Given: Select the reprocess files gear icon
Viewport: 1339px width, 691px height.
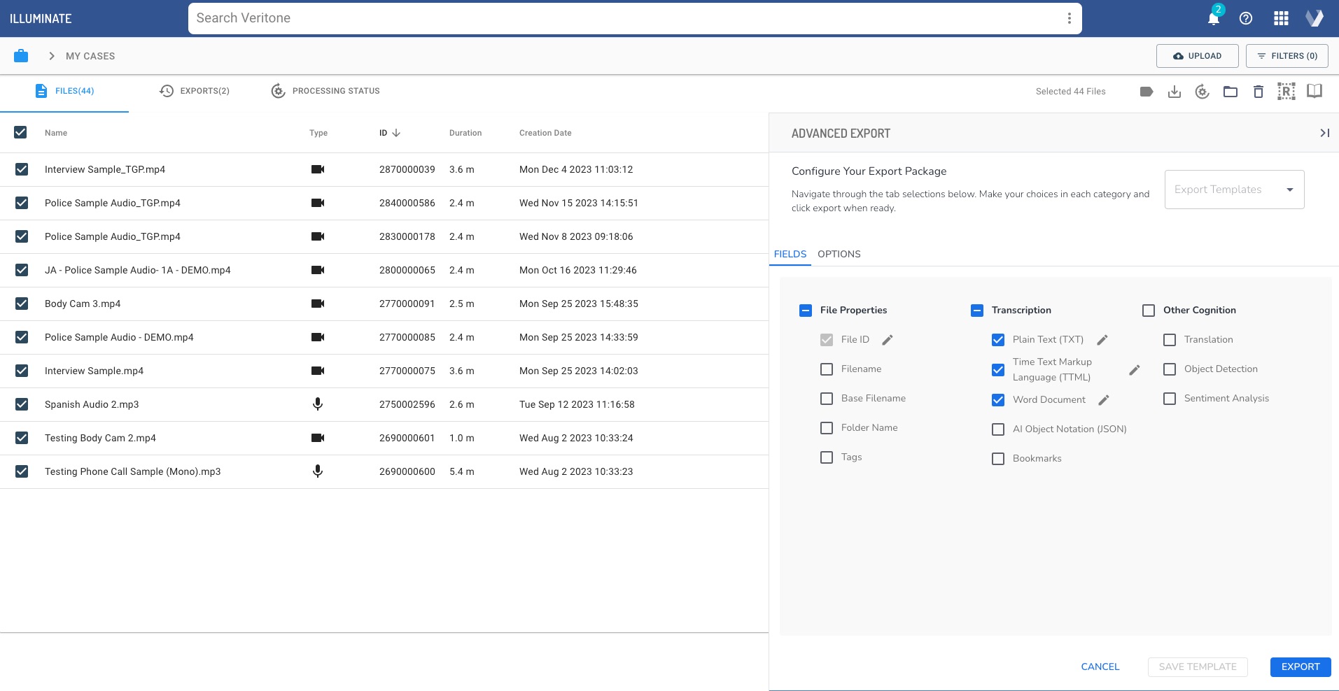Looking at the screenshot, I should point(1203,91).
